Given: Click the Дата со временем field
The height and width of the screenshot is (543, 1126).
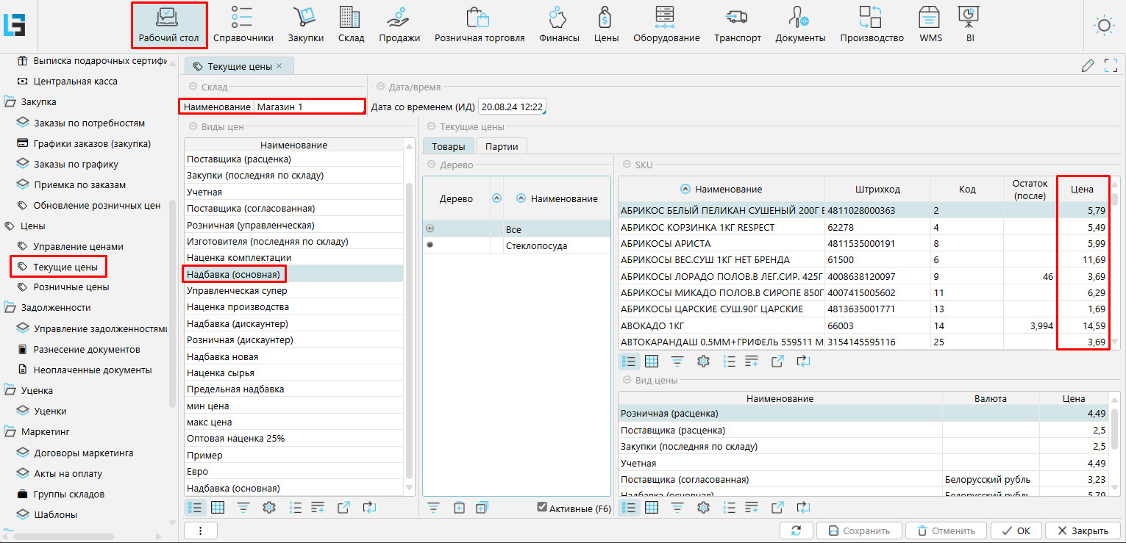Looking at the screenshot, I should click(x=511, y=107).
